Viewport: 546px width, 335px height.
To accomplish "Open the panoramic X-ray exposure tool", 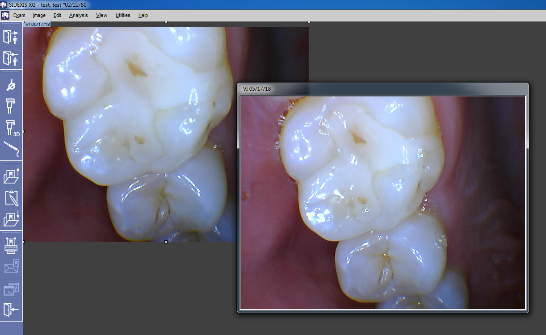I will 11,107.
